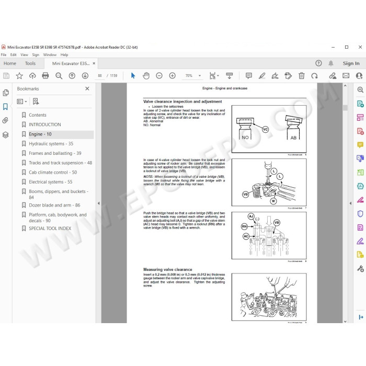Open SPECIAL TOOL INDEX bookmark
366x366 pixels.
pyautogui.click(x=50, y=228)
